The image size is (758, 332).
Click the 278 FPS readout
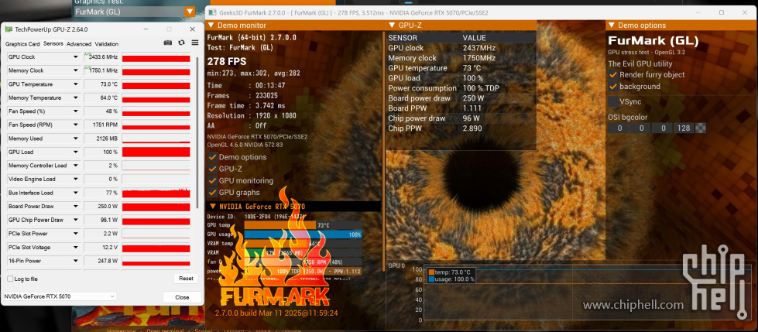pyautogui.click(x=227, y=61)
